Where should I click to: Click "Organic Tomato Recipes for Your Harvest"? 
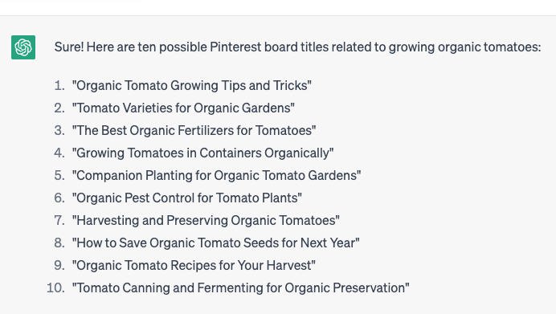194,266
